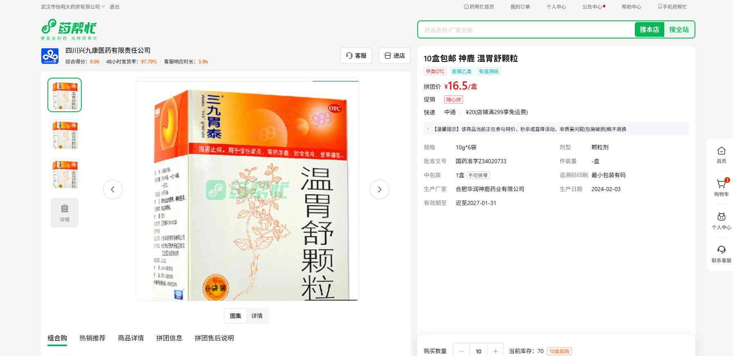Click the 四川兴九康 store logo icon
This screenshot has height=356, width=733.
click(50, 56)
